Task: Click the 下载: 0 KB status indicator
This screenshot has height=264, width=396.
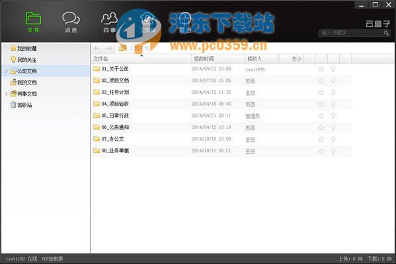Action: (x=379, y=259)
